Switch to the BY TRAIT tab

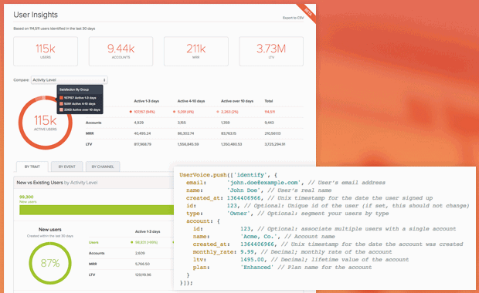32,167
